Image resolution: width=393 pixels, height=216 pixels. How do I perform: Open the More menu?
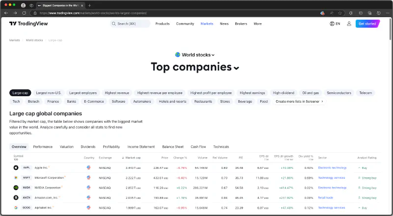coord(257,24)
